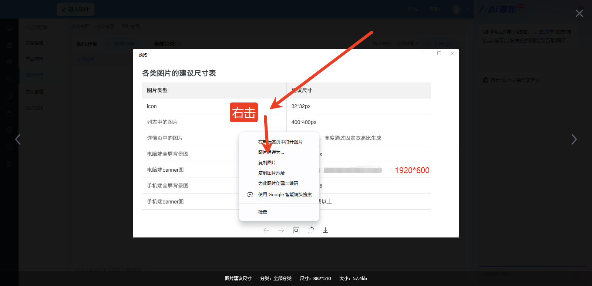592x286 pixels.
Task: Select 复制图片地址 from context menu
Action: pos(272,173)
